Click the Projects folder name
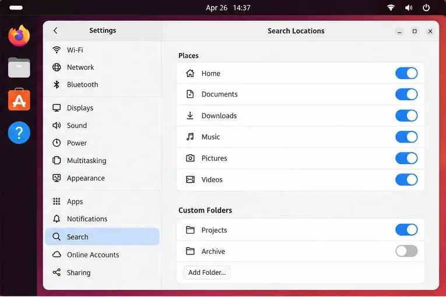The width and height of the screenshot is (446, 297). (x=214, y=230)
